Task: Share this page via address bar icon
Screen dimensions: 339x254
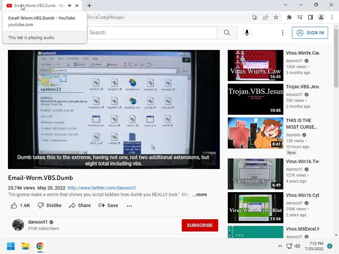Action: point(266,18)
